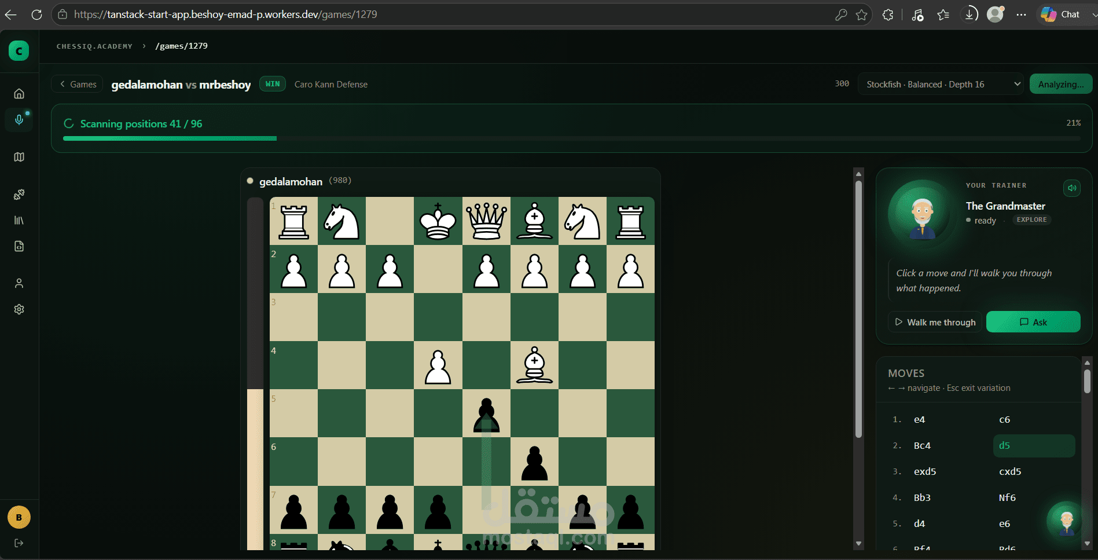This screenshot has width=1098, height=560.
Task: Add this page to favorites star
Action: [x=862, y=15]
